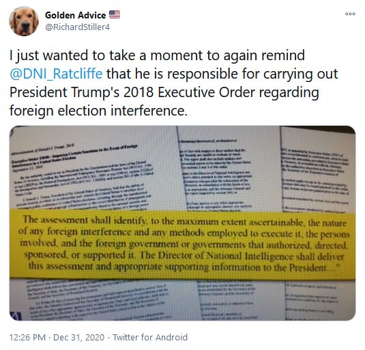Viewport: 365px width, 350px height.
Task: Visit the @RichardStiller4 handle
Action: (x=77, y=27)
